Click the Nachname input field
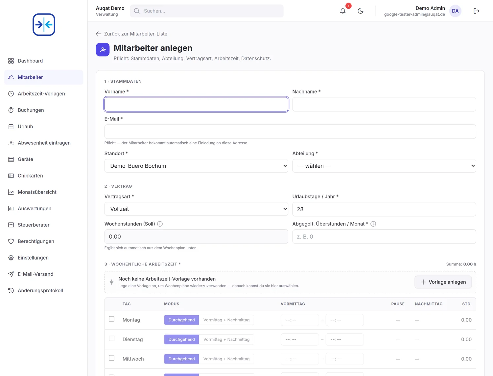The height and width of the screenshot is (376, 493). tap(384, 104)
